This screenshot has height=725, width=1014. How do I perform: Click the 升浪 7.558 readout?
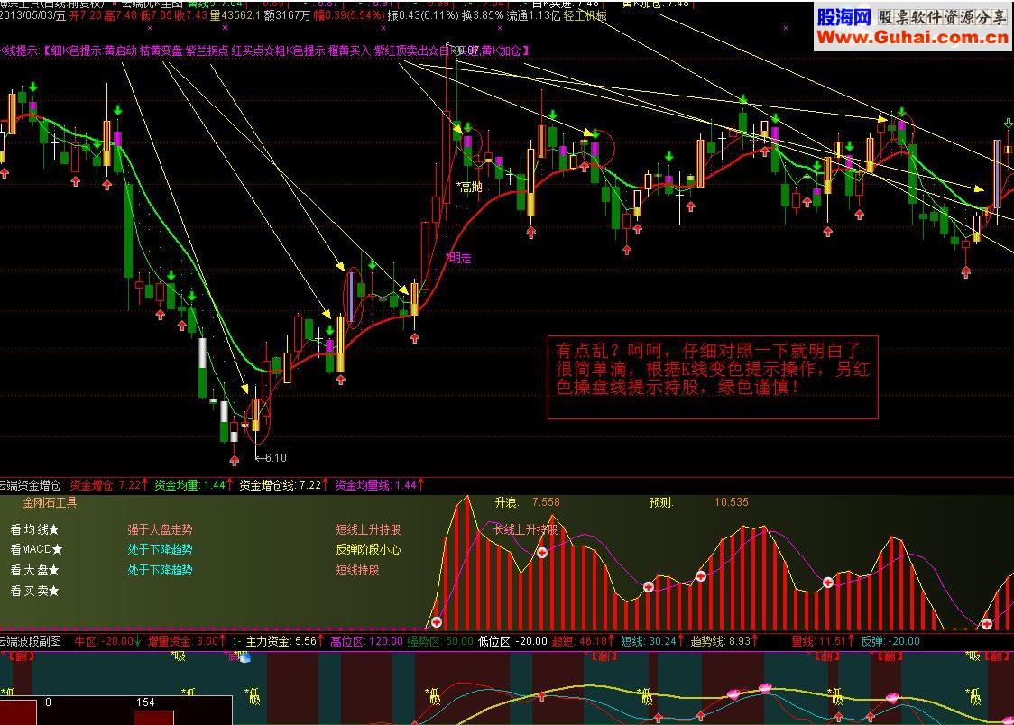tap(527, 502)
